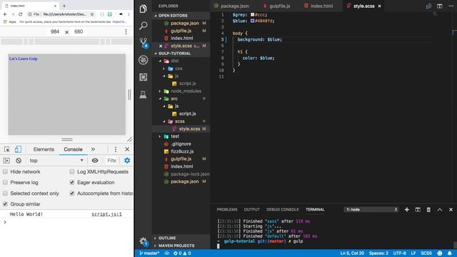This screenshot has width=457, height=257.
Task: Change language mode SCSS in status bar
Action: (x=426, y=253)
